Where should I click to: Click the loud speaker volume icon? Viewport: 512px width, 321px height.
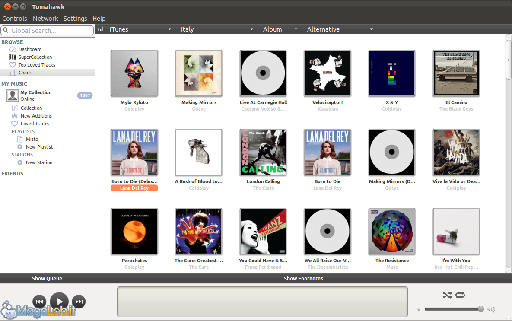[x=491, y=310]
